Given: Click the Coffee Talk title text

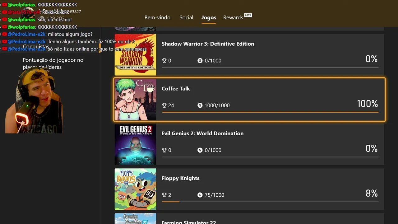Looking at the screenshot, I should point(176,89).
